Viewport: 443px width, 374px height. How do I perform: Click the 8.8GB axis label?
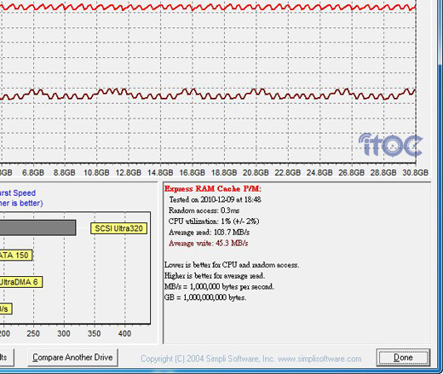[x=65, y=172]
